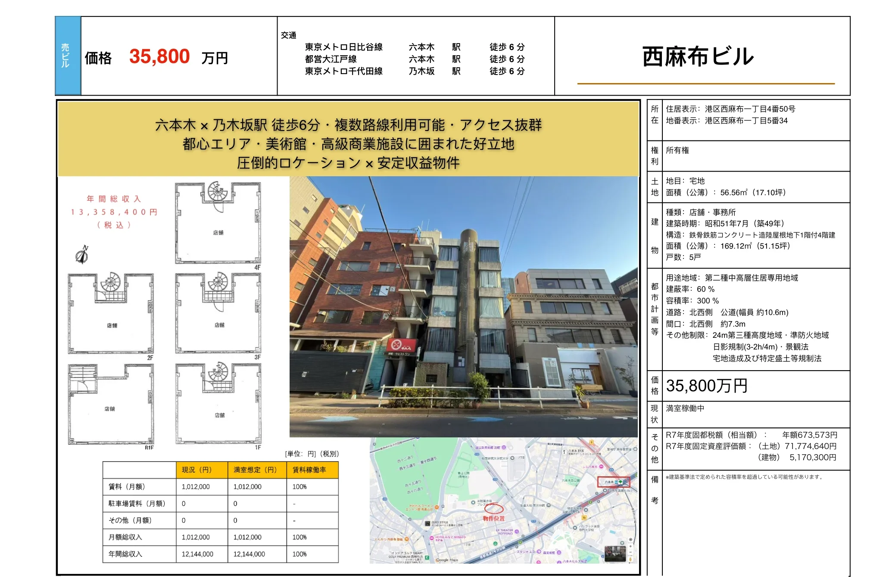Screen dimensions: 886x577
Task: Click the map's my-location target button
Action: [x=630, y=539]
